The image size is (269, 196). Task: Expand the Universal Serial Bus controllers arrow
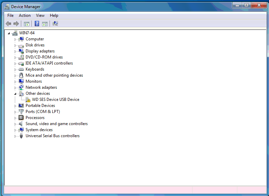pyautogui.click(x=15, y=136)
